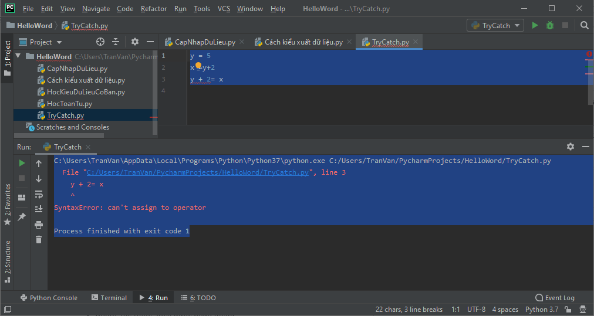Select HocToanTu.py in the project tree
Screen dimensions: 594x316
[69, 104]
